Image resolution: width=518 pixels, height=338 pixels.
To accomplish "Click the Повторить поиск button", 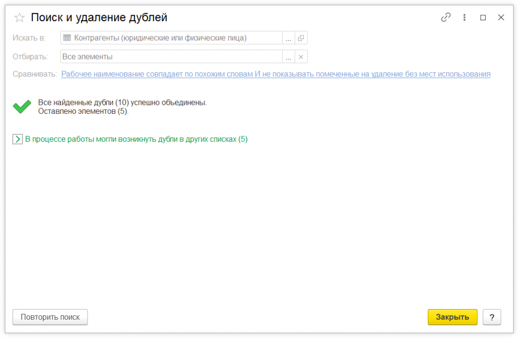I will pyautogui.click(x=50, y=317).
